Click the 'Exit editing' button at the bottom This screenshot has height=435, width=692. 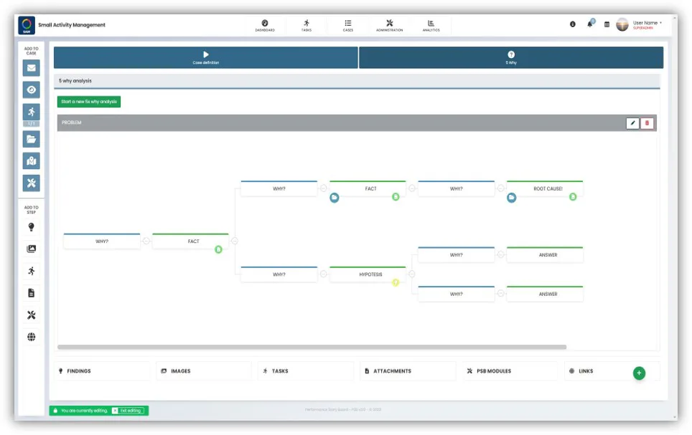click(128, 411)
